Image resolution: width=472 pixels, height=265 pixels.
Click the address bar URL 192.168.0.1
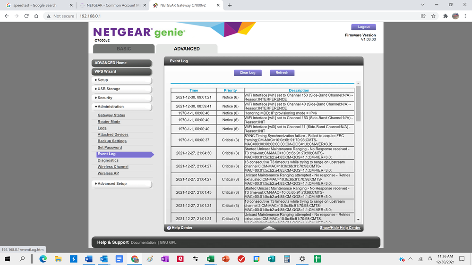click(90, 16)
